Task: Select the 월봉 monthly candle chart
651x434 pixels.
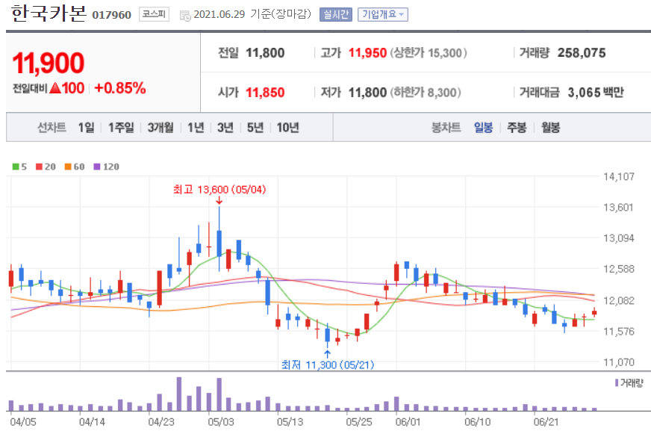Action: [550, 128]
